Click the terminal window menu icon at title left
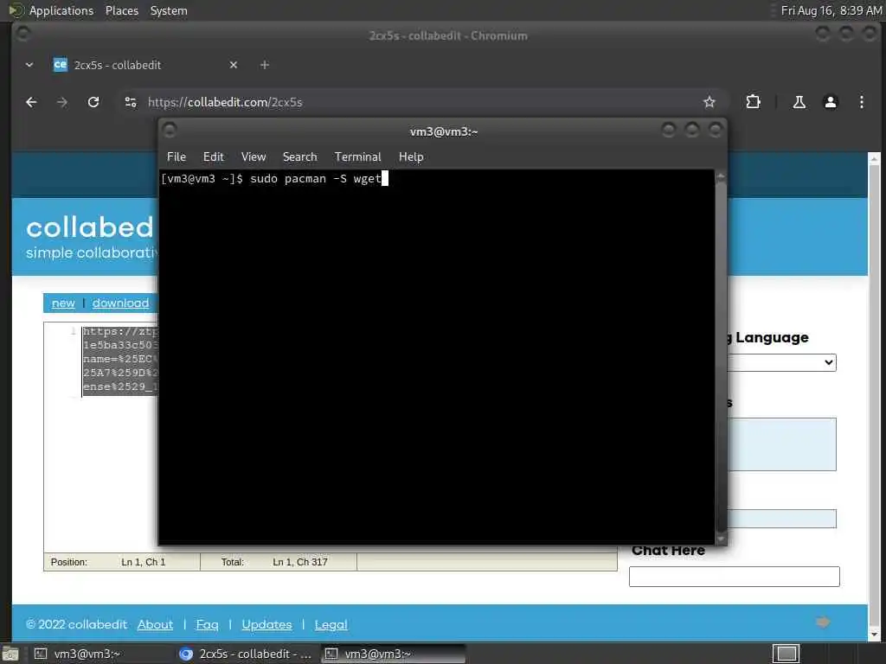 point(170,131)
